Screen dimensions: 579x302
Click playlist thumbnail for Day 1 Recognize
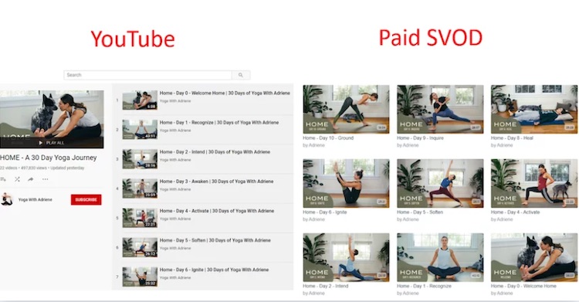[140, 130]
